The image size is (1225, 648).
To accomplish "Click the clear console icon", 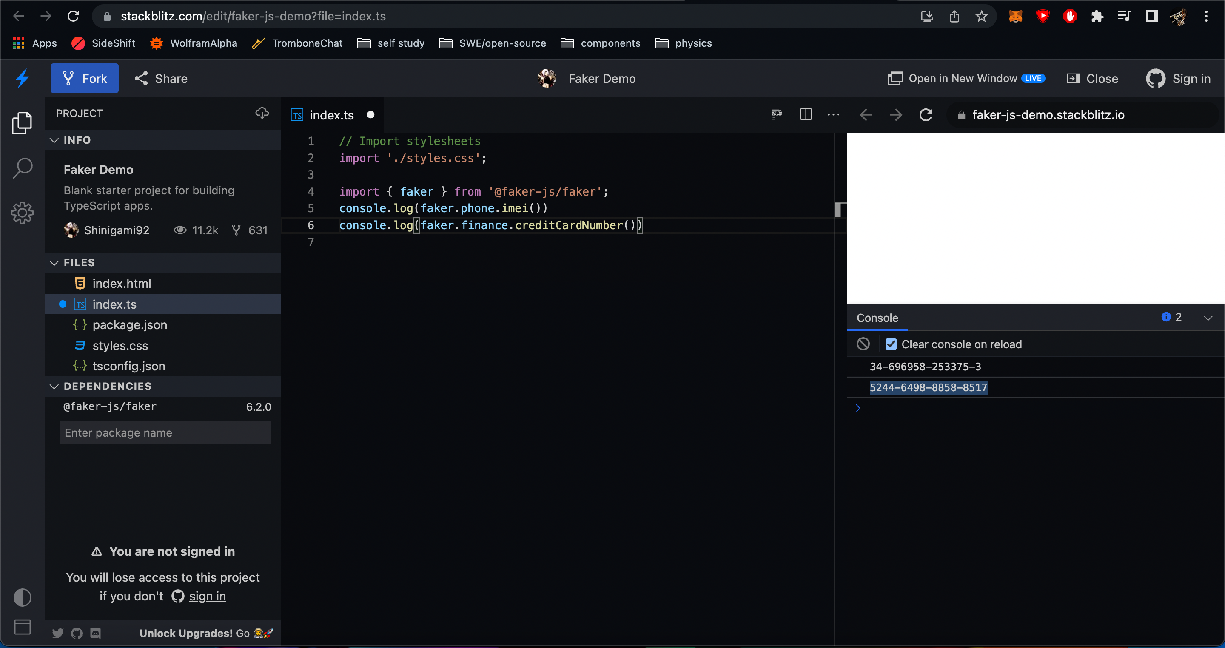I will click(863, 344).
